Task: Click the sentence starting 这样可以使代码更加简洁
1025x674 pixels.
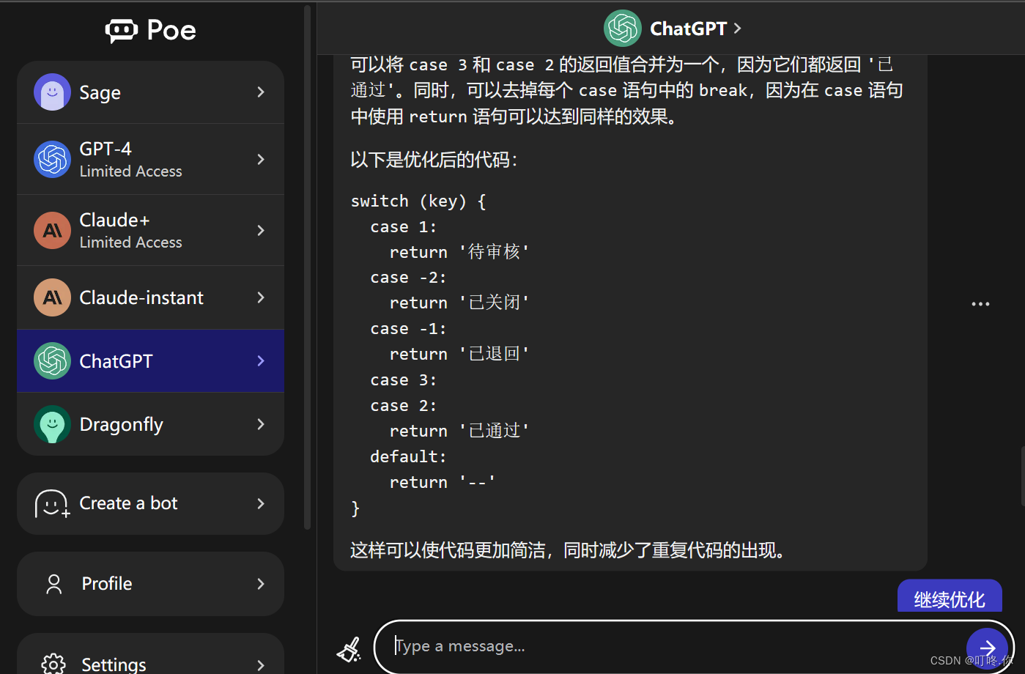Action: tap(569, 550)
